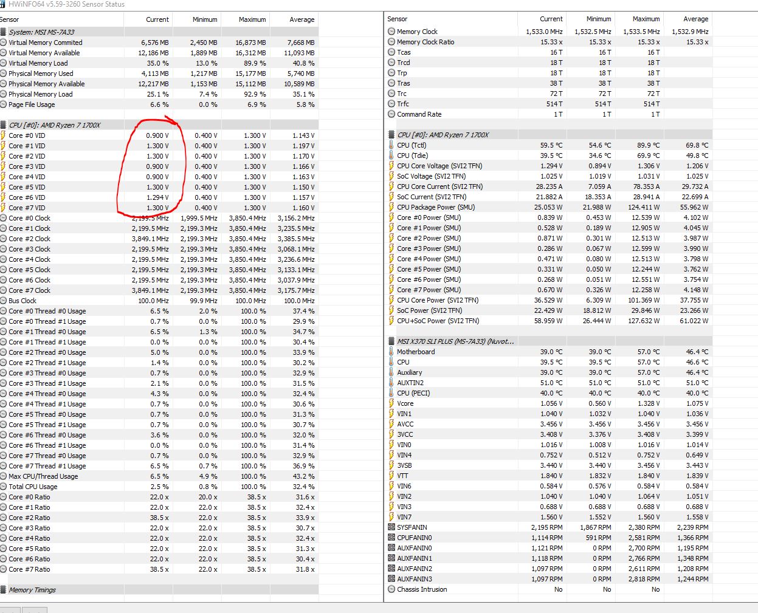Viewport: 758px width, 613px height.
Task: Click the thermometer icon beside AUXTIN2
Action: pyautogui.click(x=391, y=383)
